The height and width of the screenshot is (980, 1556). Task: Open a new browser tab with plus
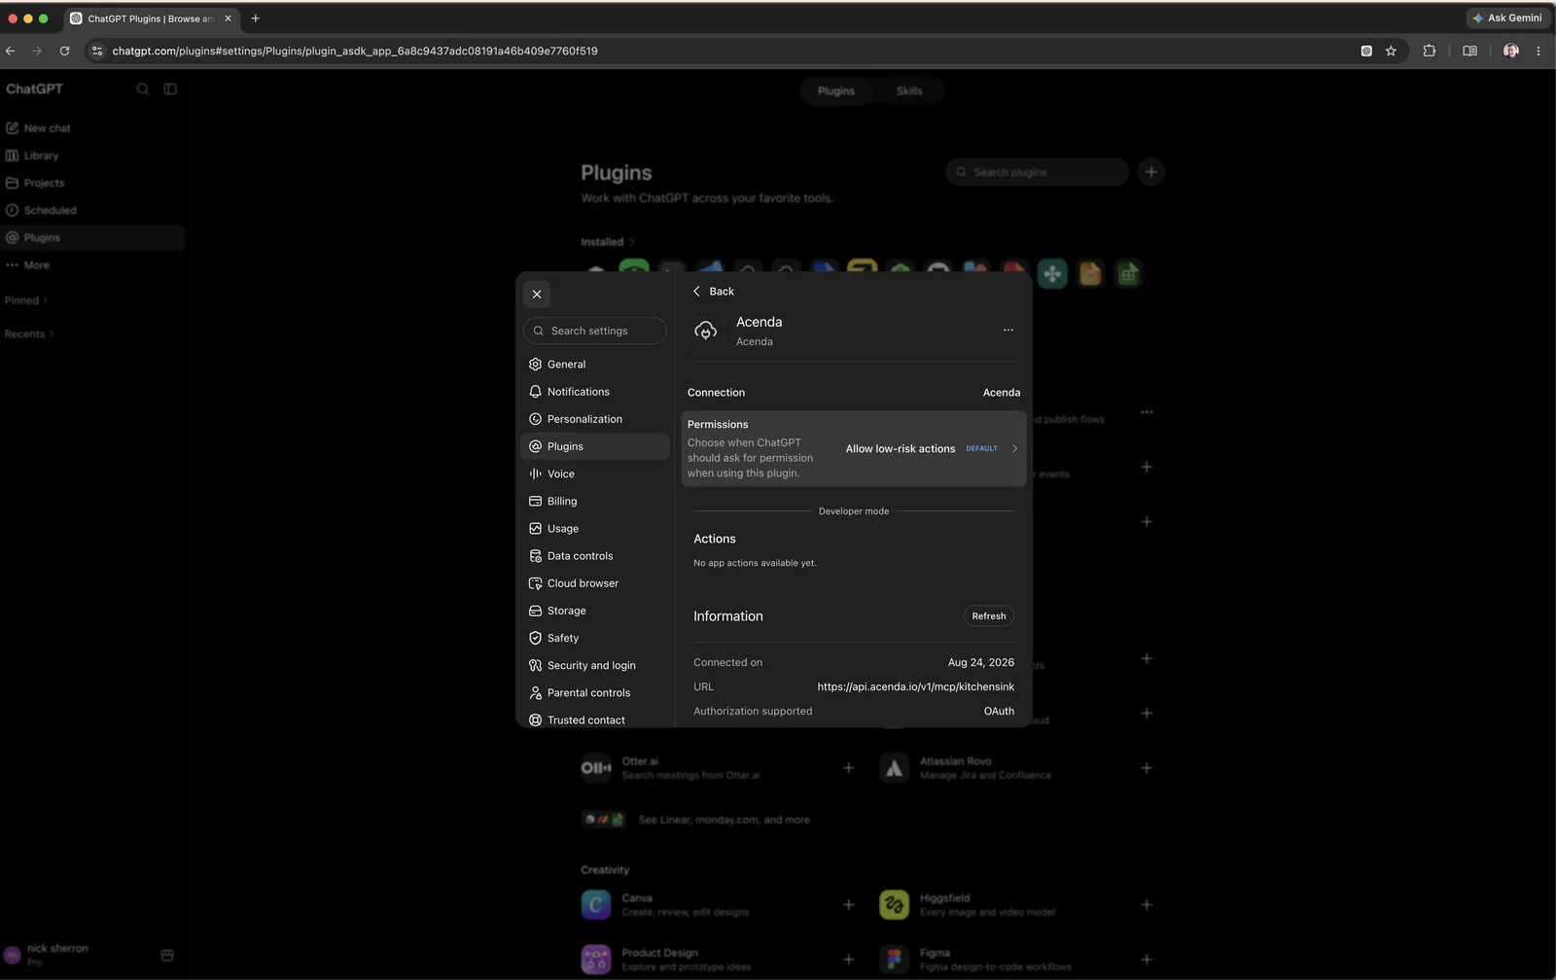256,17
